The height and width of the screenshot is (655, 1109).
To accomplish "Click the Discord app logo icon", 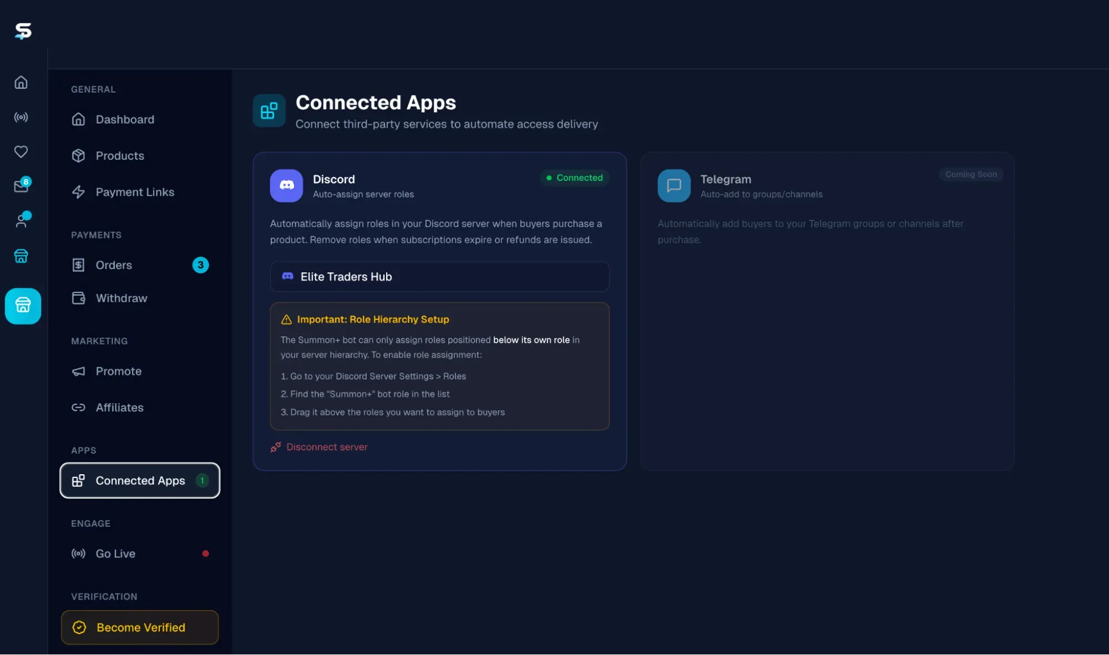I will point(286,185).
